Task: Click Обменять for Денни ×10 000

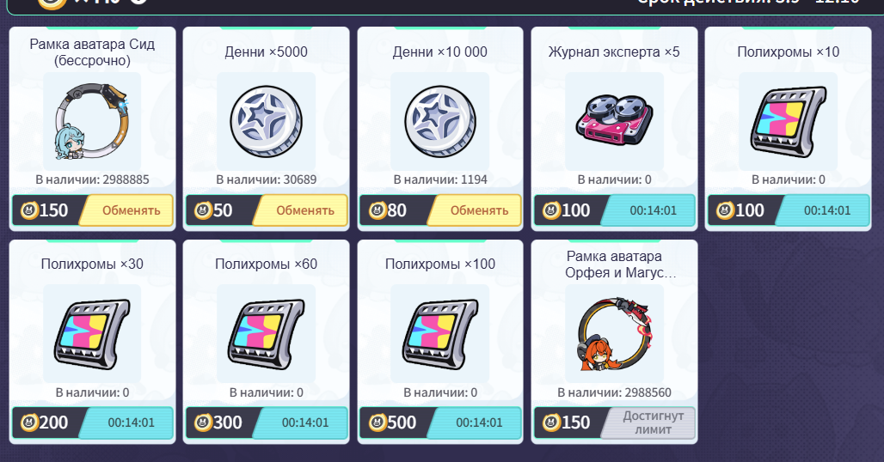Action: coord(474,210)
